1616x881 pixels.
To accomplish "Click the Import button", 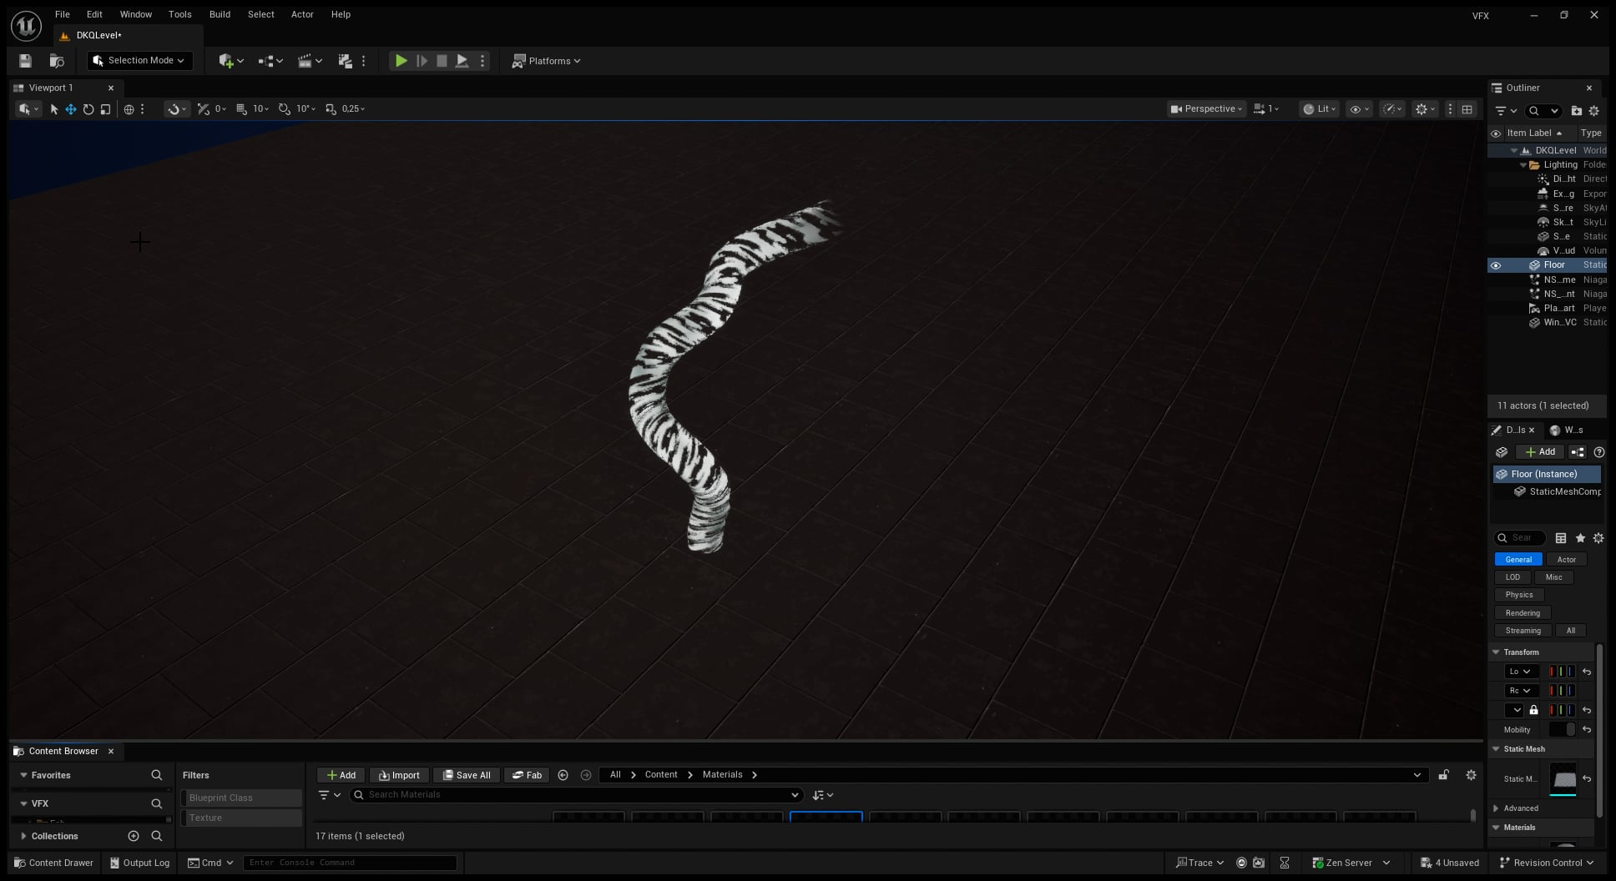I will pyautogui.click(x=399, y=775).
